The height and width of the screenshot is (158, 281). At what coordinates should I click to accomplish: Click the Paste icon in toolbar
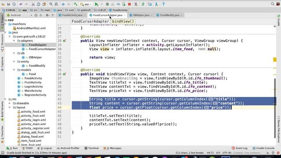(44, 4)
